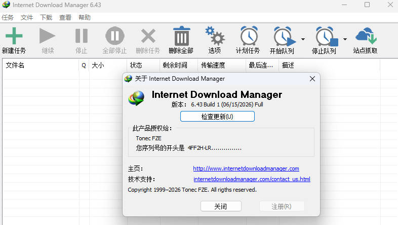
Task: Expand the 停止队列 dropdown arrow
Action: [345, 39]
